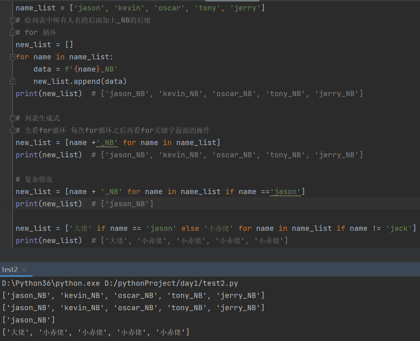The height and width of the screenshot is (341, 420).
Task: Click the fold-end marker at new_list.append(data)
Action: [x=13, y=81]
